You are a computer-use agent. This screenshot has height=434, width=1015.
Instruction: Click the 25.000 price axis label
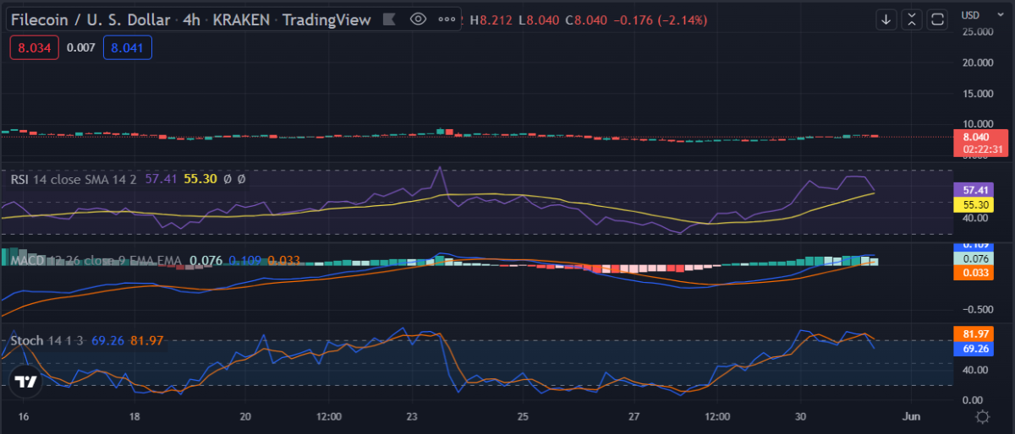[977, 32]
